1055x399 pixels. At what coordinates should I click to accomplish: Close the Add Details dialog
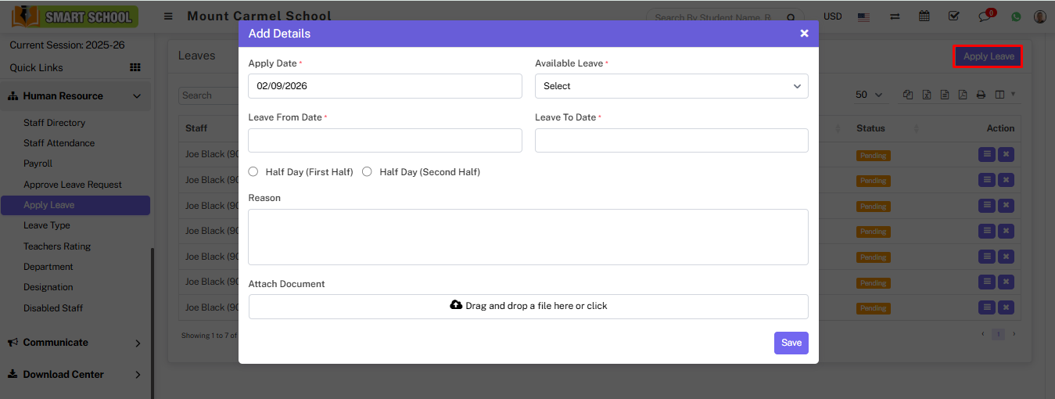(x=804, y=34)
